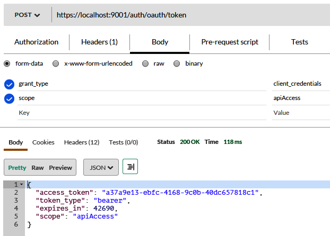Show response Cookies tab
Screen dimensions: 330x236
click(x=44, y=142)
